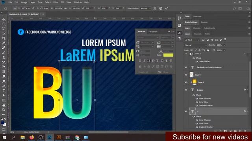This screenshot has width=252, height=141.
Task: Select the Clone Stamp tool
Action: tap(4, 58)
